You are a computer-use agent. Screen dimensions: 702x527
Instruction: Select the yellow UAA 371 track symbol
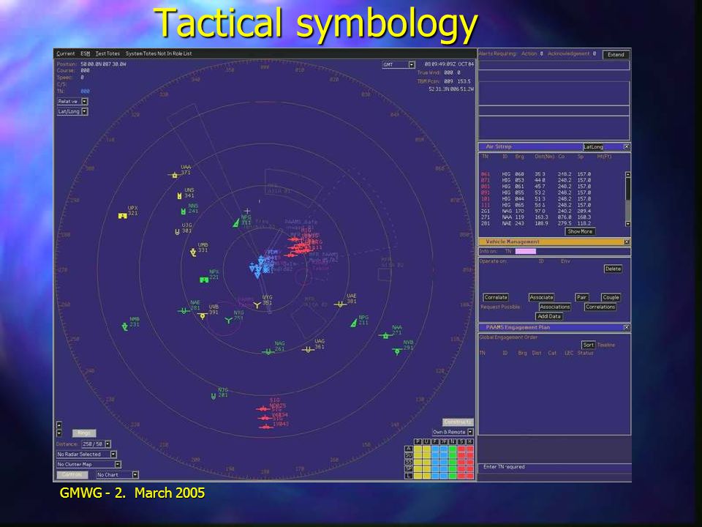coord(175,175)
